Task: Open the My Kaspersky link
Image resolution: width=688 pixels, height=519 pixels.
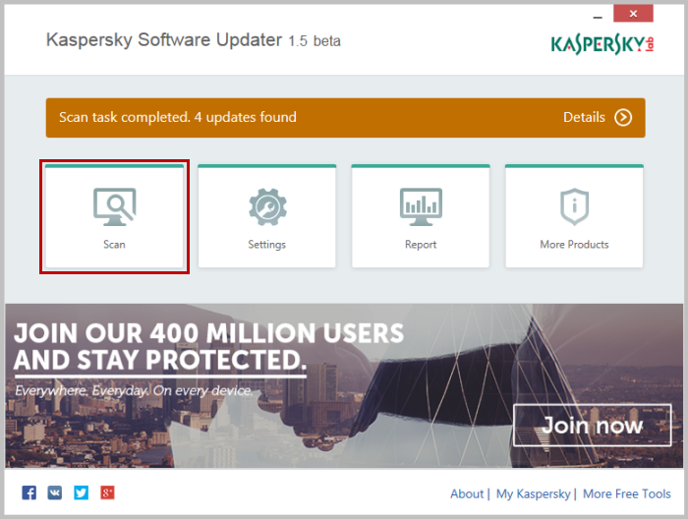Action: 533,494
